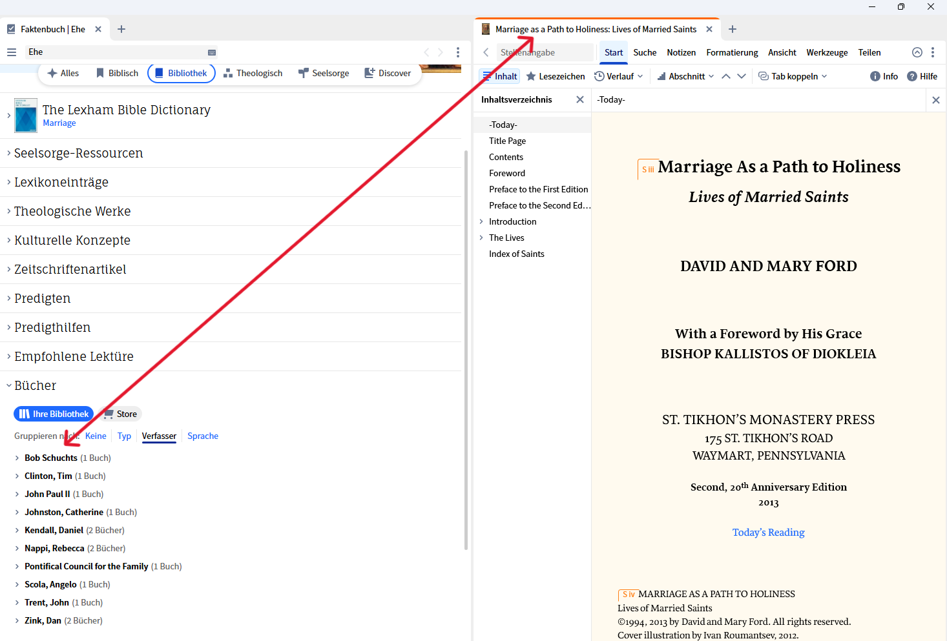Screen dimensions: 947x641
Task: Open the book panel kebab menu
Action: coord(933,52)
